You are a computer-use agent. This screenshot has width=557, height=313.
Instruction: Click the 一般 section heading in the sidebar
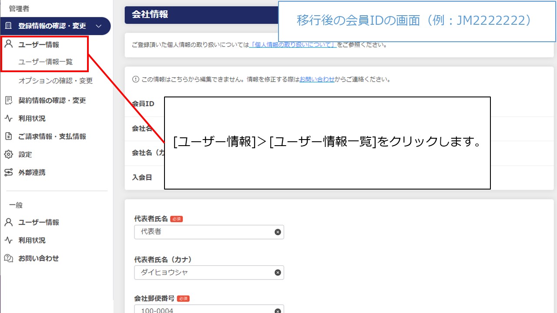coord(16,205)
